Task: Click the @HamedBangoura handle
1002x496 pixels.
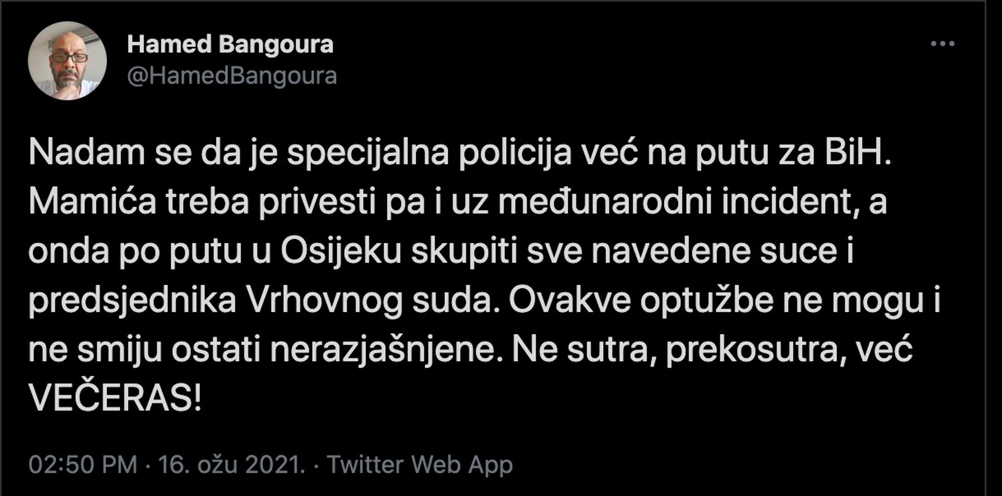Action: [232, 76]
